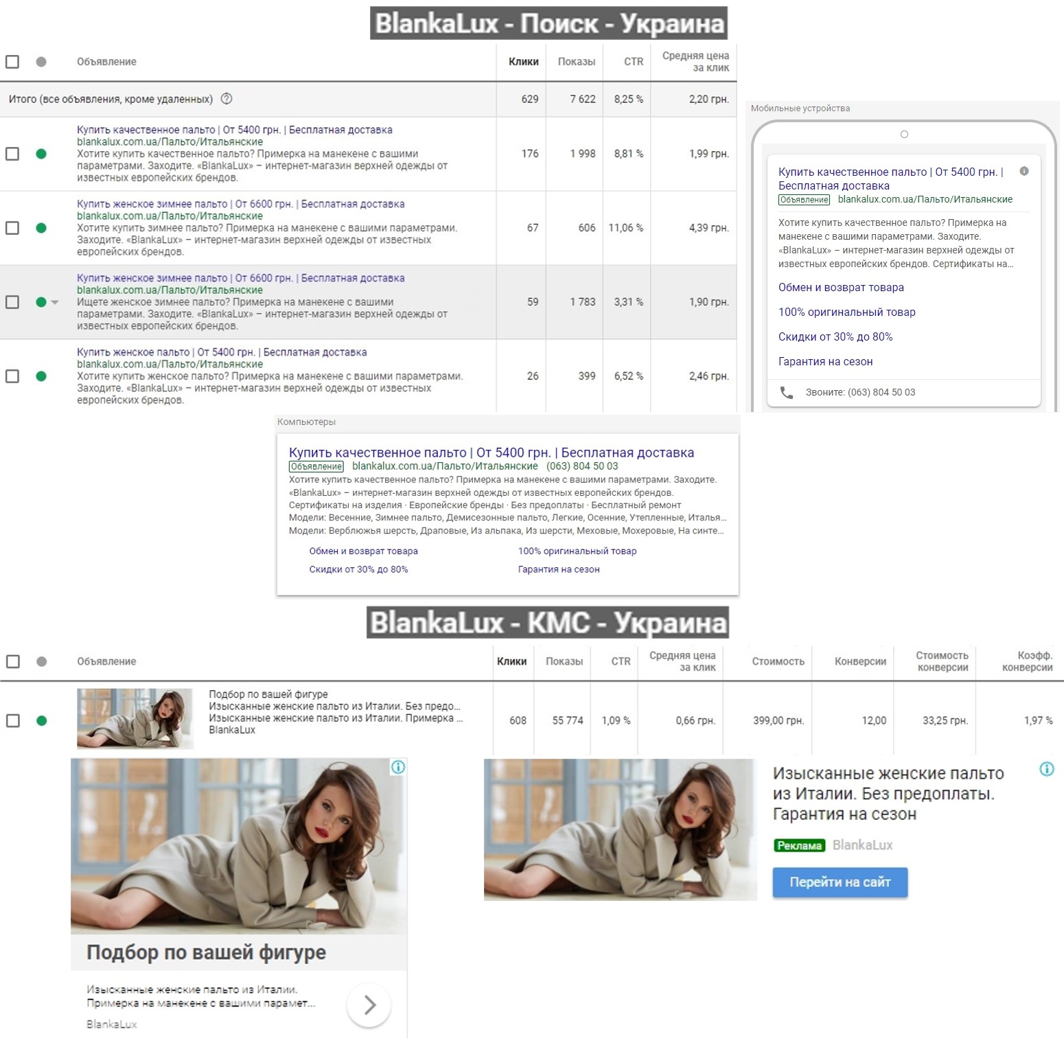
Task: Click the AdChoices icon on the Подбор по вашей фигуре ad
Action: click(398, 767)
